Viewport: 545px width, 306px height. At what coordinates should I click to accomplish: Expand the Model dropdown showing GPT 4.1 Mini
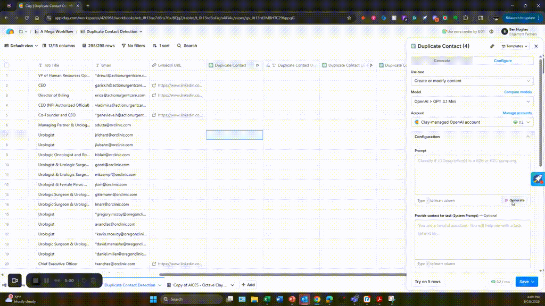pyautogui.click(x=472, y=101)
